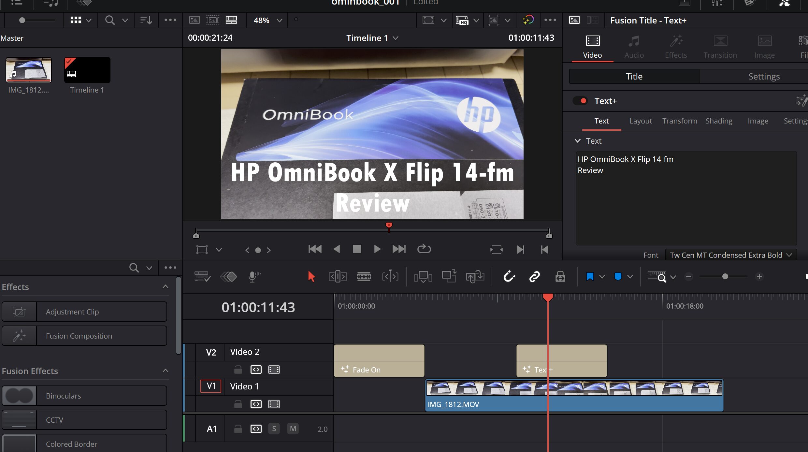Viewport: 808px width, 452px height.
Task: Adjust media pool thumbnail size slider
Action: pyautogui.click(x=22, y=20)
